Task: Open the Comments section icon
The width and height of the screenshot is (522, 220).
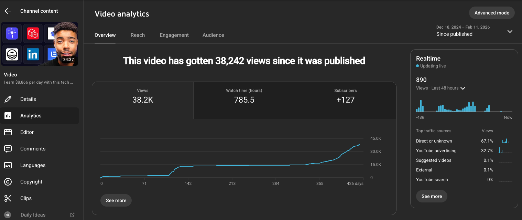Action: (x=8, y=149)
